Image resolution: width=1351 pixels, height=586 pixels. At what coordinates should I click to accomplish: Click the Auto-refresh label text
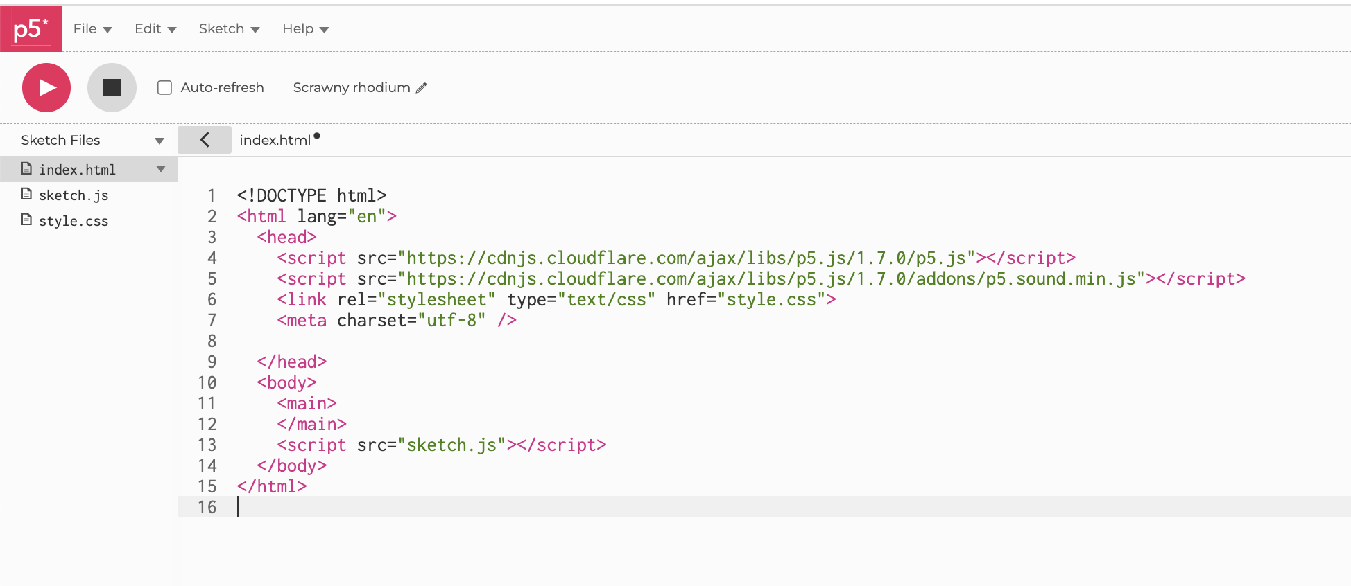point(222,87)
